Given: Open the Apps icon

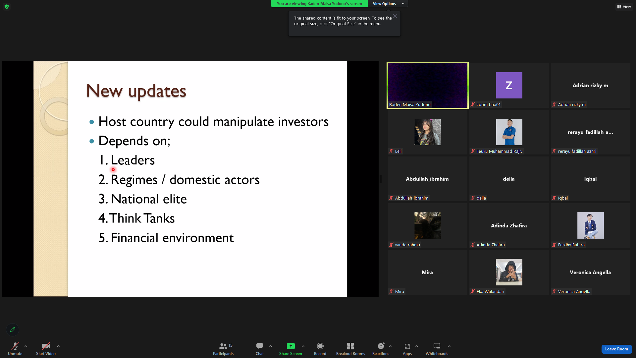Looking at the screenshot, I should click(x=407, y=346).
